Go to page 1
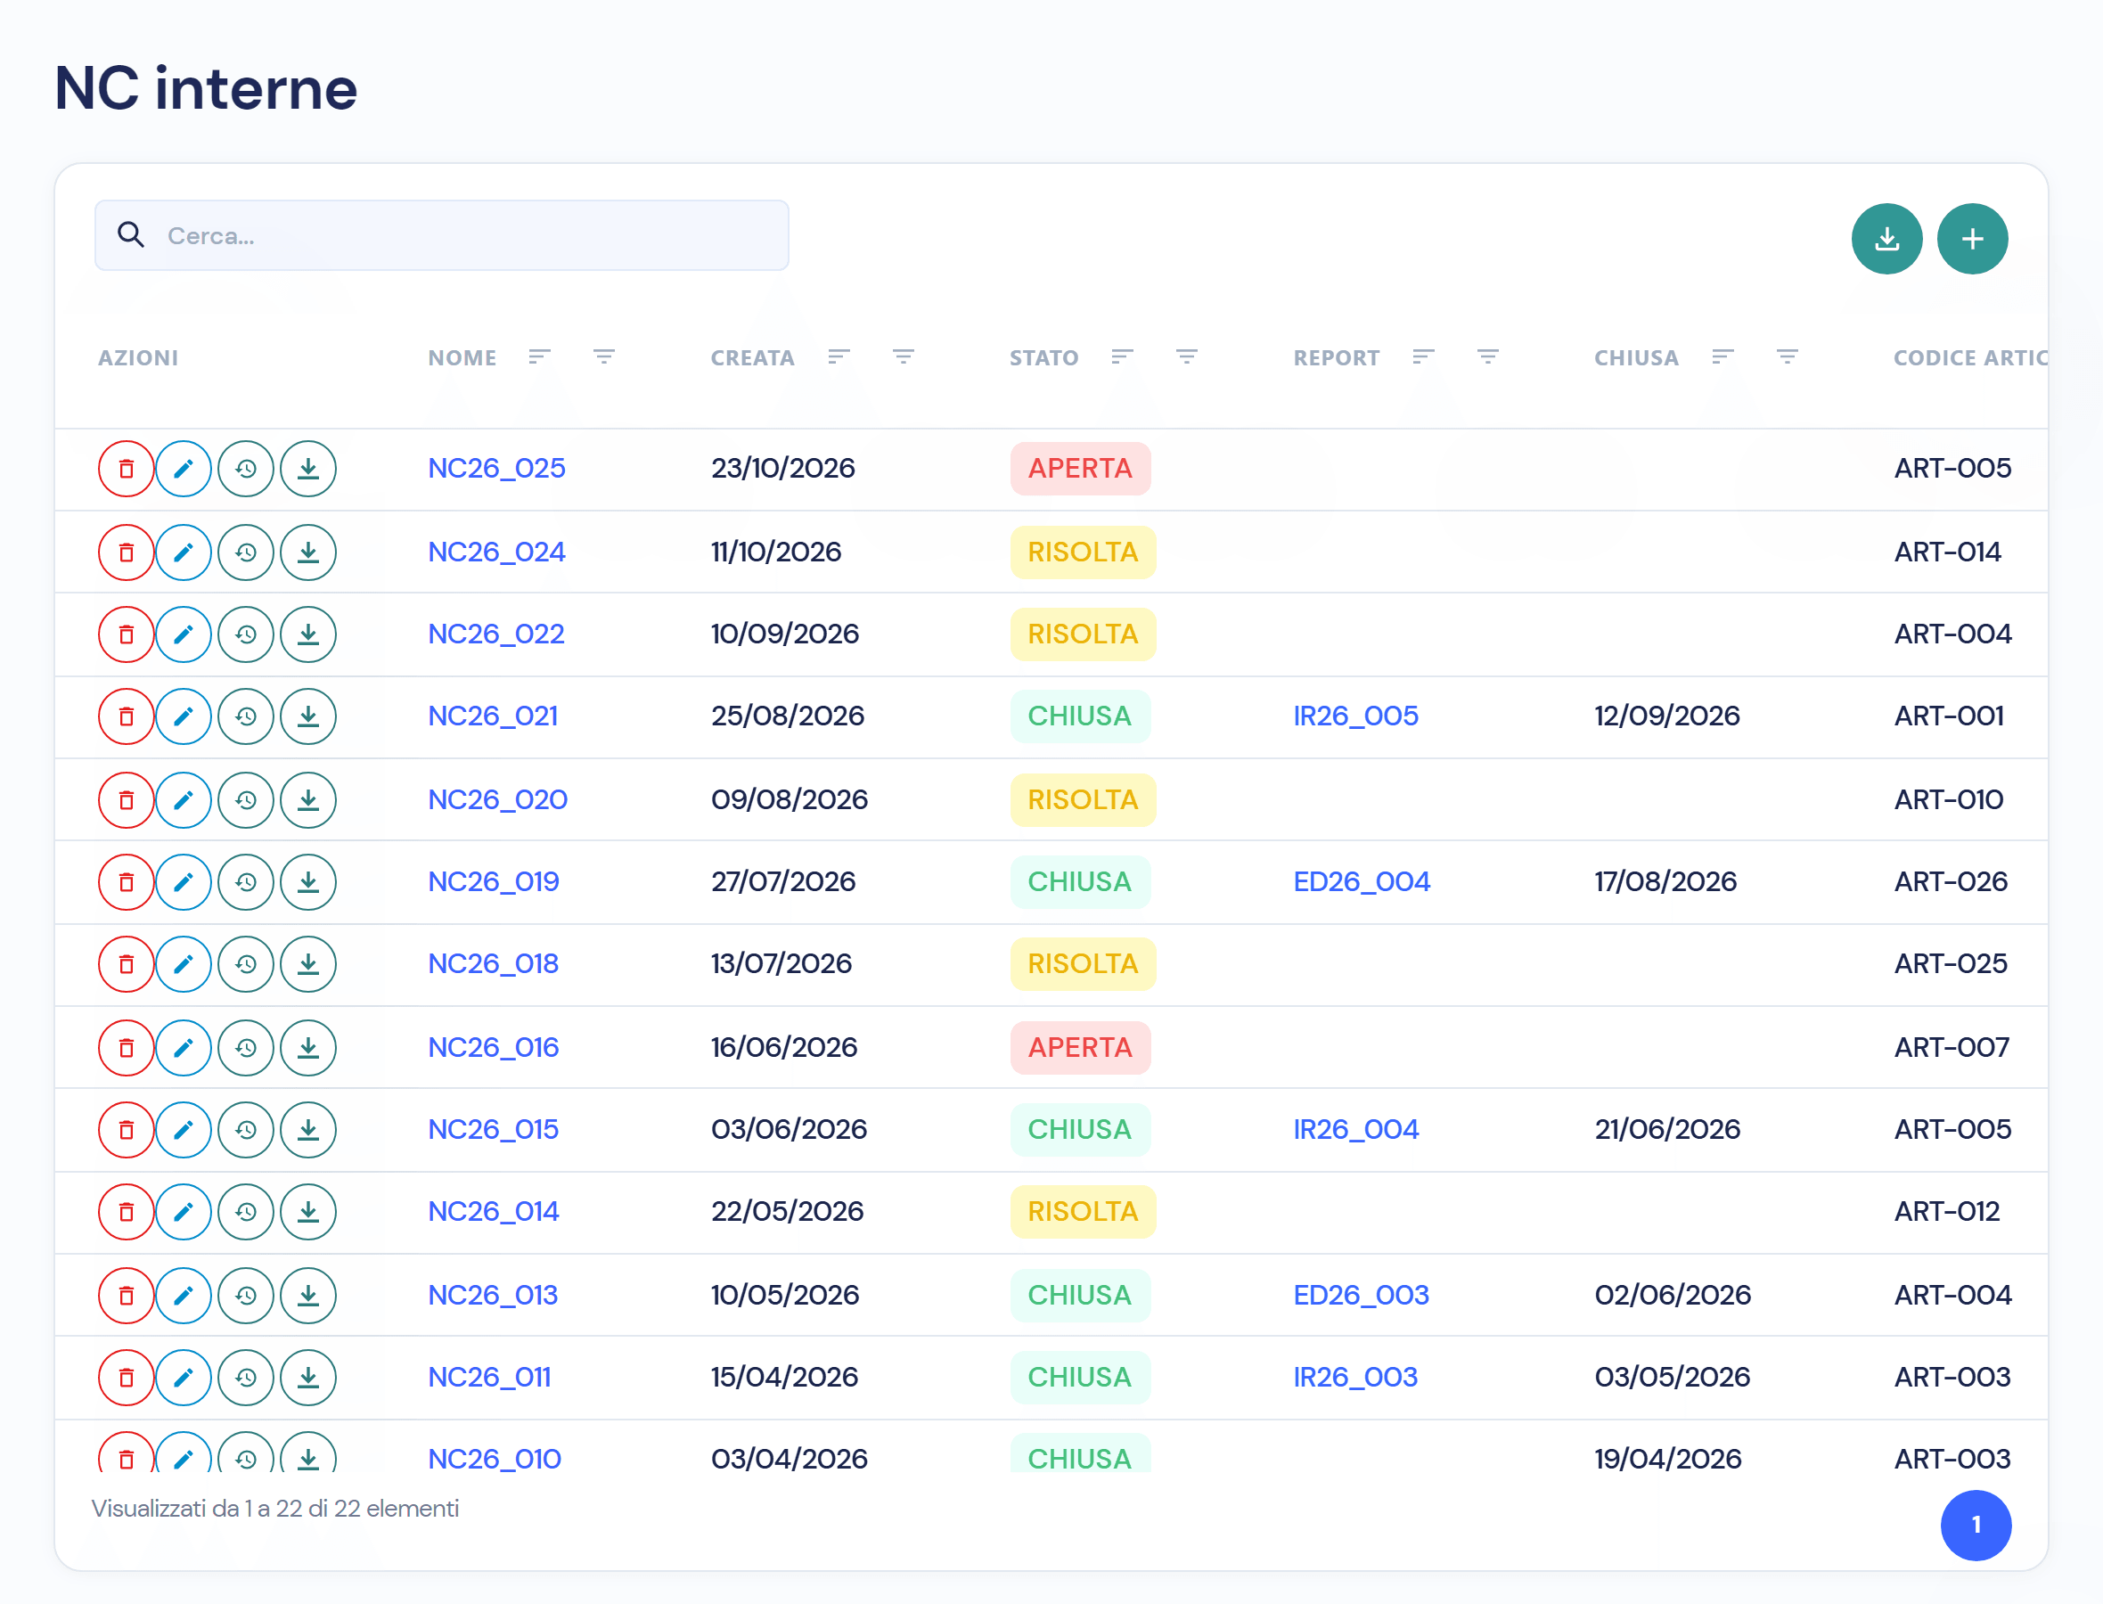Viewport: 2103px width, 1604px height. pos(1976,1526)
